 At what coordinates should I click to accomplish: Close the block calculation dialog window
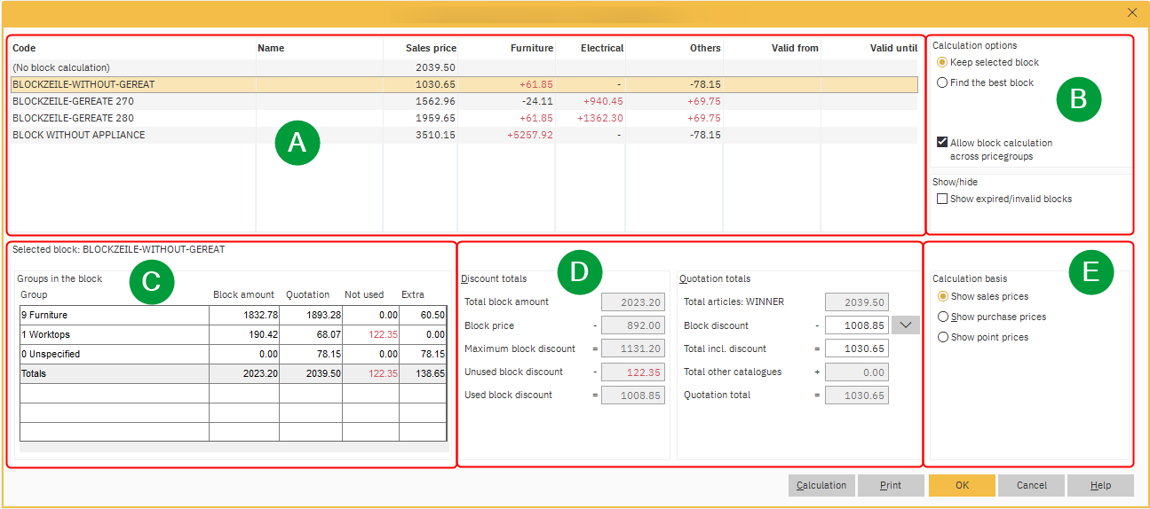coord(1131,12)
